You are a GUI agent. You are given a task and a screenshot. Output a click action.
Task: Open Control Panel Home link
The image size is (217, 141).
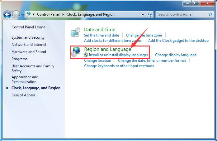coord(28,27)
